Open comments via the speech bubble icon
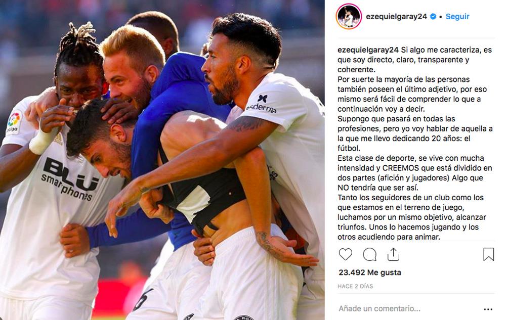This screenshot has width=506, height=320. [x=369, y=255]
